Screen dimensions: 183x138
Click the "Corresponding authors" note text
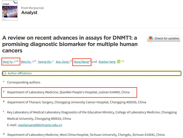(24, 82)
